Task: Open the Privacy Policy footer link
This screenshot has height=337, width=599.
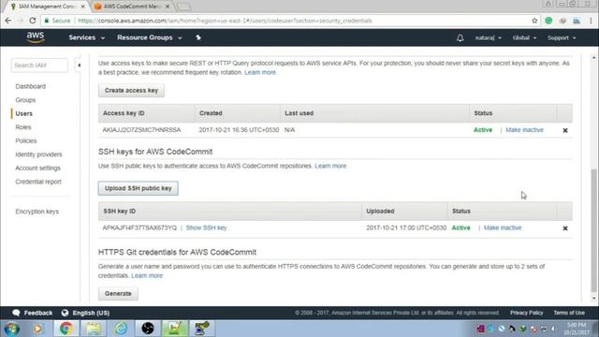Action: click(526, 313)
